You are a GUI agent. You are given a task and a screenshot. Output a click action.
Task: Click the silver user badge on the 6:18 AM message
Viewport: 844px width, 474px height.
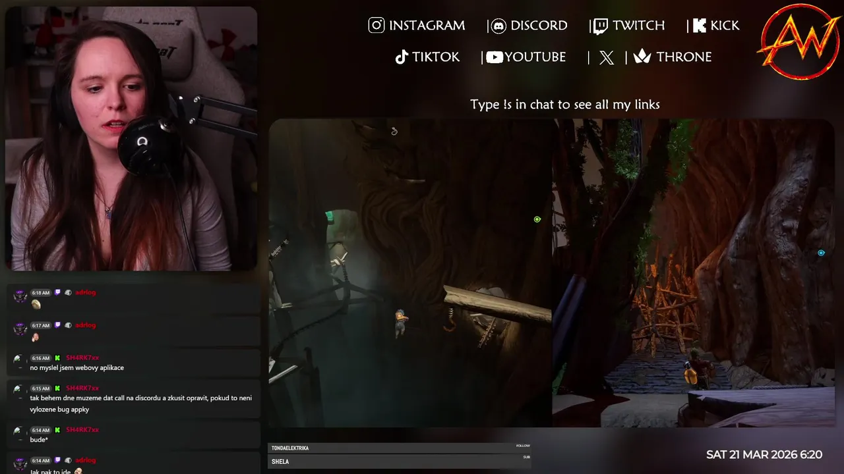[x=68, y=292]
